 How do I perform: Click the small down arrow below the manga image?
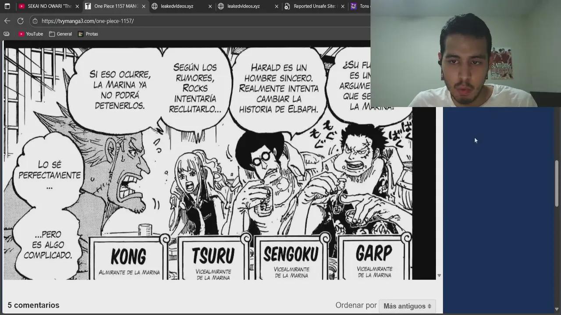coord(439,276)
